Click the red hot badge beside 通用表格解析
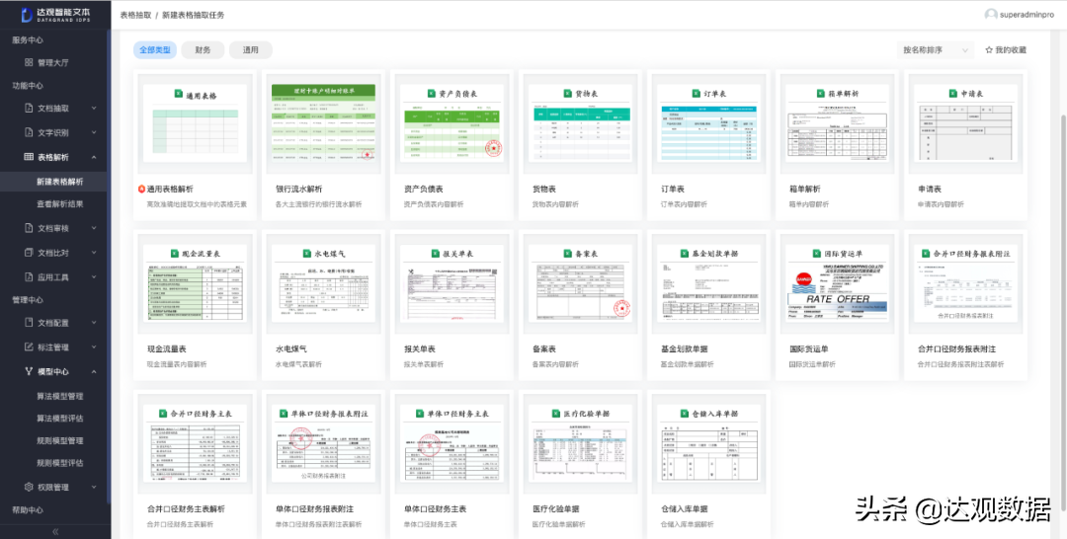1067x539 pixels. pyautogui.click(x=141, y=189)
